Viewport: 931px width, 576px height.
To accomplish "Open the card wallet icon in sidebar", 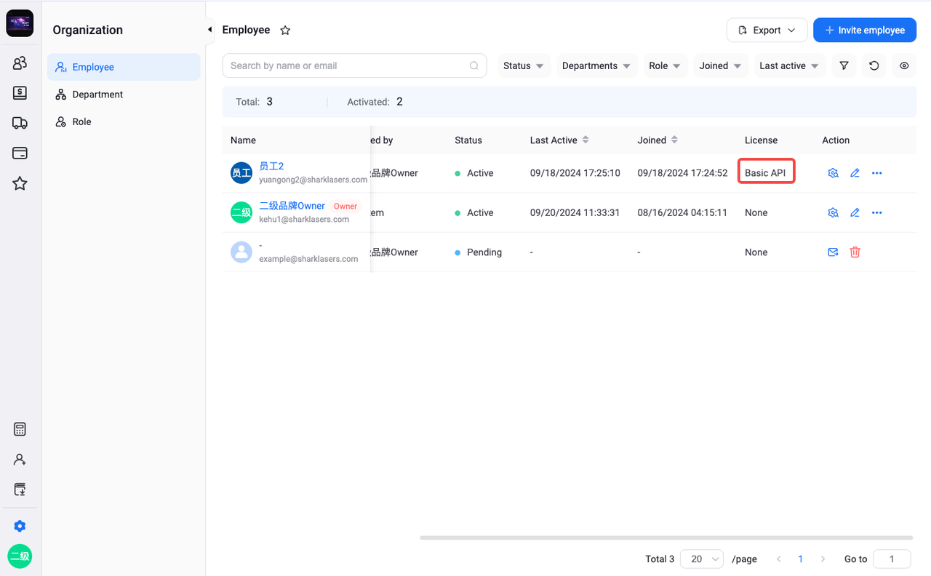I will click(x=20, y=153).
